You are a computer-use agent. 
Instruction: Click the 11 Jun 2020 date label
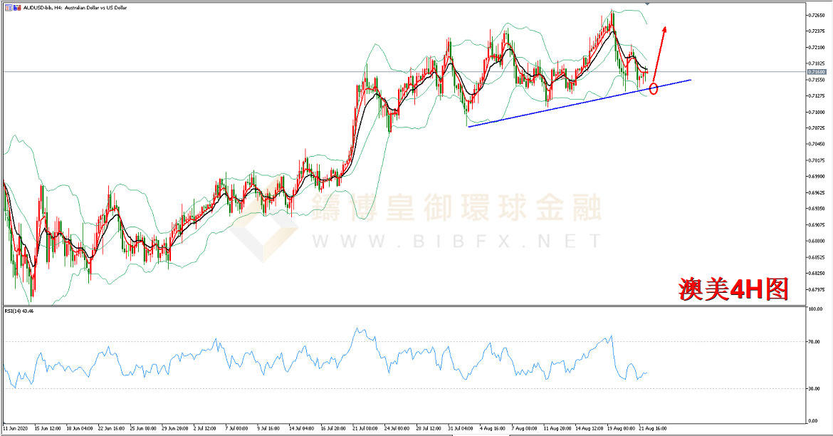pos(17,429)
